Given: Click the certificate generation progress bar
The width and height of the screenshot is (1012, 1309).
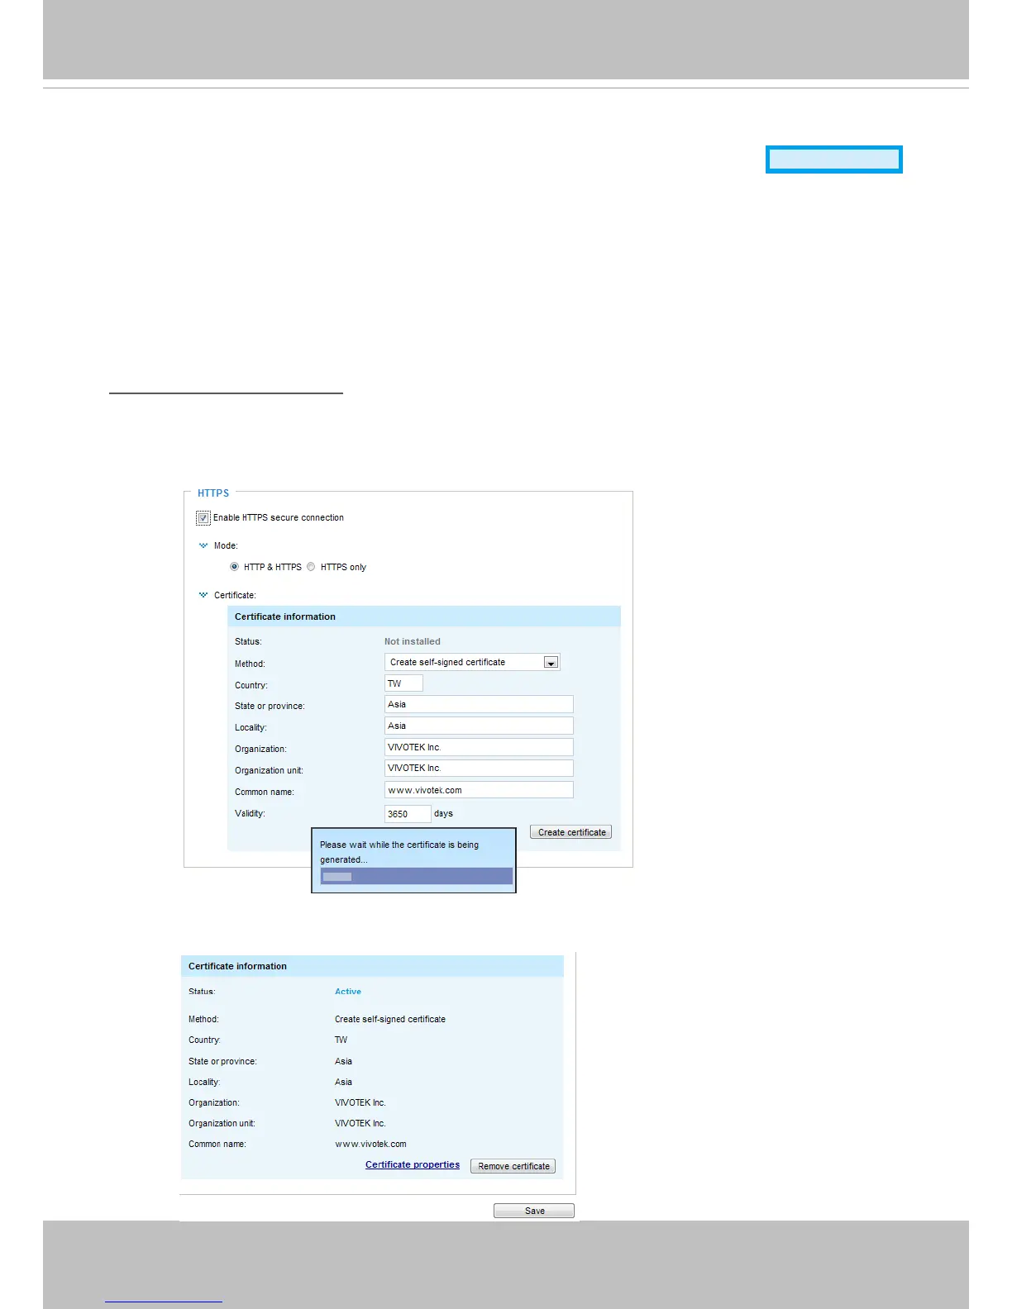Looking at the screenshot, I should 417,877.
